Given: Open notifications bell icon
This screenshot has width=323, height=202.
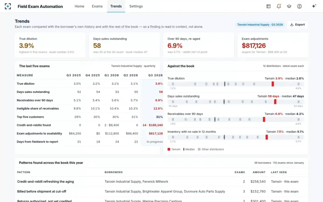Looking at the screenshot, I should (x=279, y=6).
